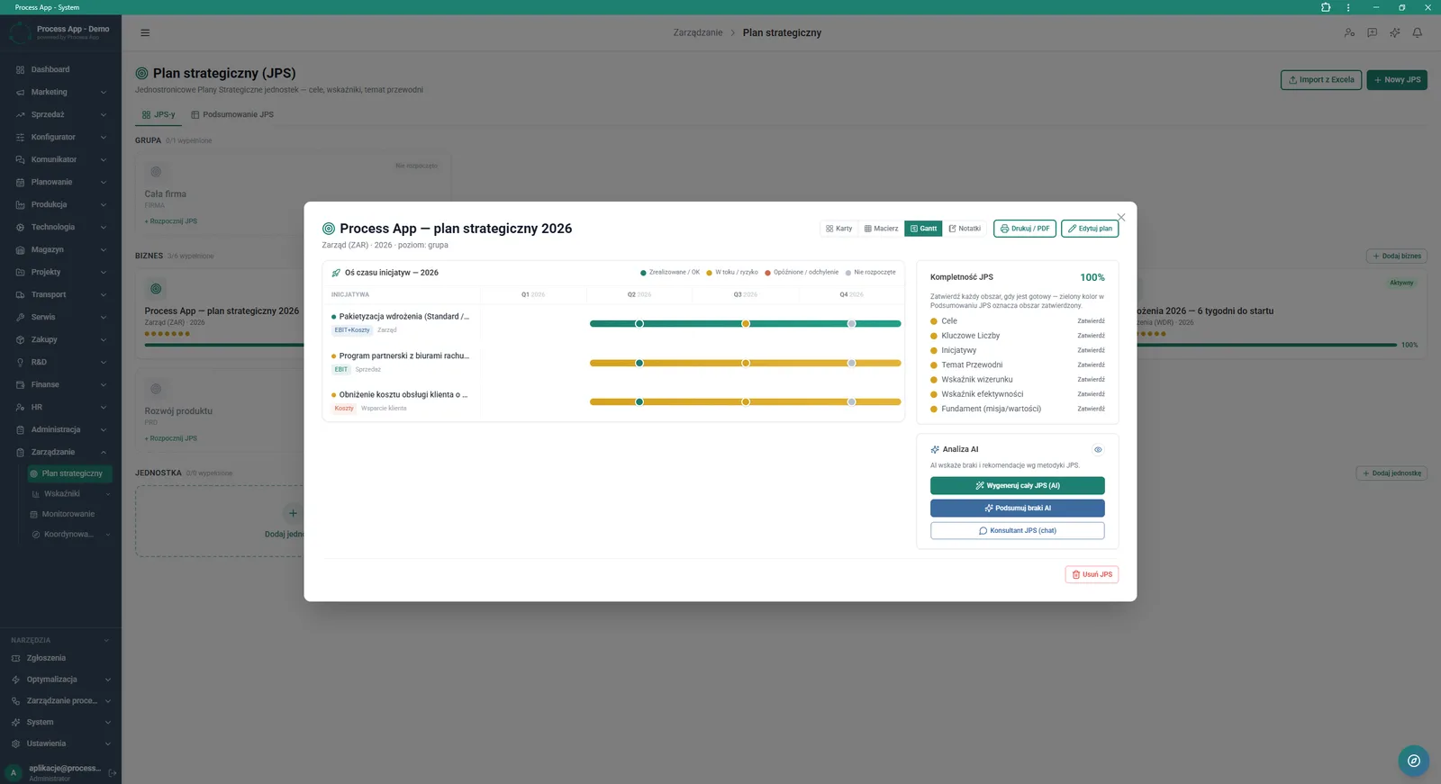1441x784 pixels.
Task: Click the Planowanie calendar icon
Action: pyautogui.click(x=20, y=182)
